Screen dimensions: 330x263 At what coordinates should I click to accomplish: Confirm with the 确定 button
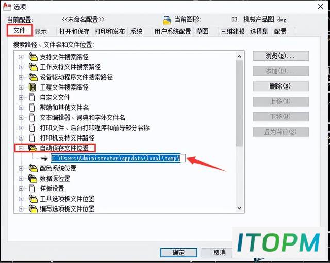click(x=179, y=252)
